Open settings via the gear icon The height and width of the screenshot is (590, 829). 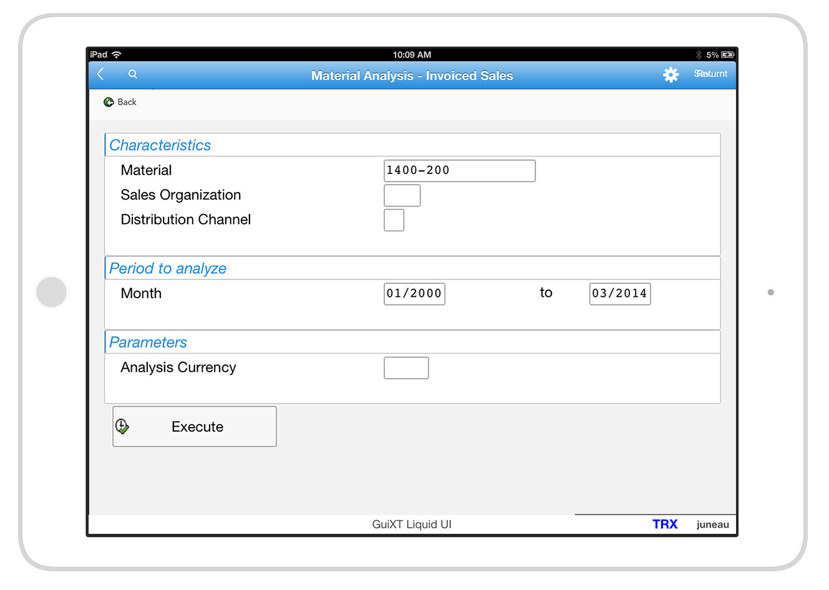pos(671,75)
